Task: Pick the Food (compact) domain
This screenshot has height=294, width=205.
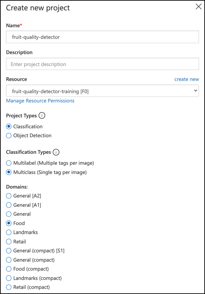Action: tap(9, 269)
